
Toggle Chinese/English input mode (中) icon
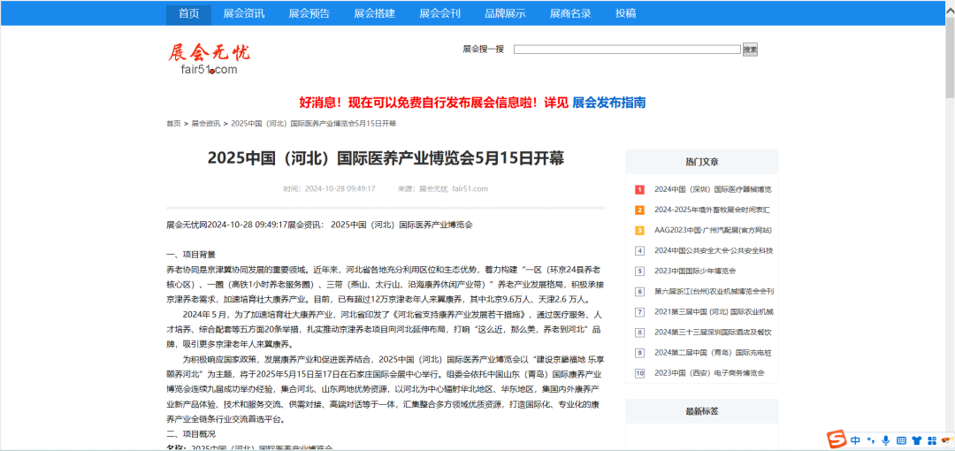pos(856,440)
